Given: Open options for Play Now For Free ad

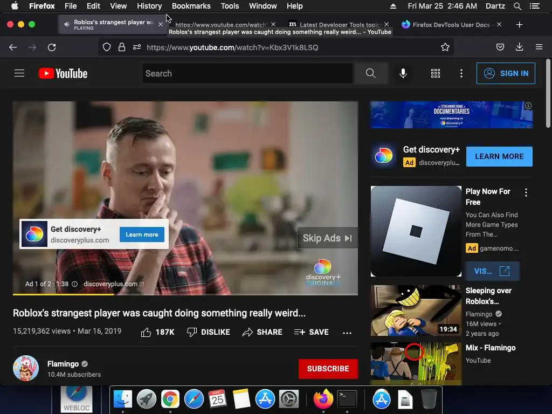Looking at the screenshot, I should tap(526, 192).
